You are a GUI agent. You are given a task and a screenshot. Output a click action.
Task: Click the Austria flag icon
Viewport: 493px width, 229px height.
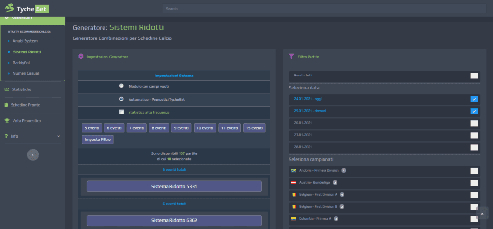(294, 182)
